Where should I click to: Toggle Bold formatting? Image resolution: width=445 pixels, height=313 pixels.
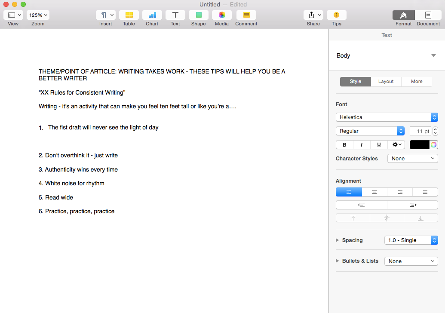pyautogui.click(x=344, y=145)
